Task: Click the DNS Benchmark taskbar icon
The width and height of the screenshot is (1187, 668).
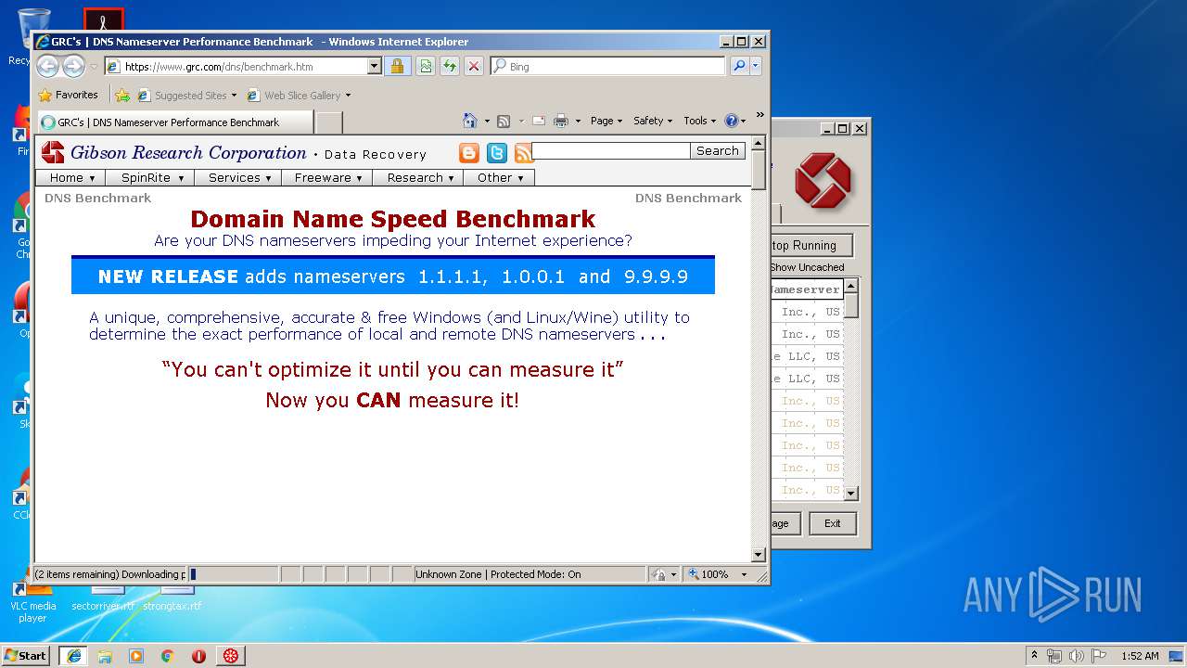Action: pos(231,655)
